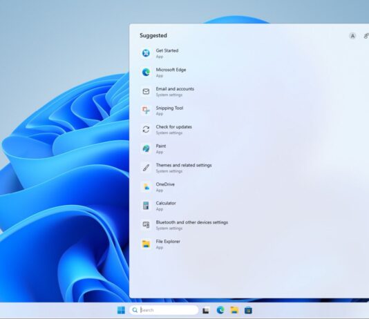The image size is (369, 319).
Task: Click the Bluetooth and devices icon
Action: click(x=146, y=224)
